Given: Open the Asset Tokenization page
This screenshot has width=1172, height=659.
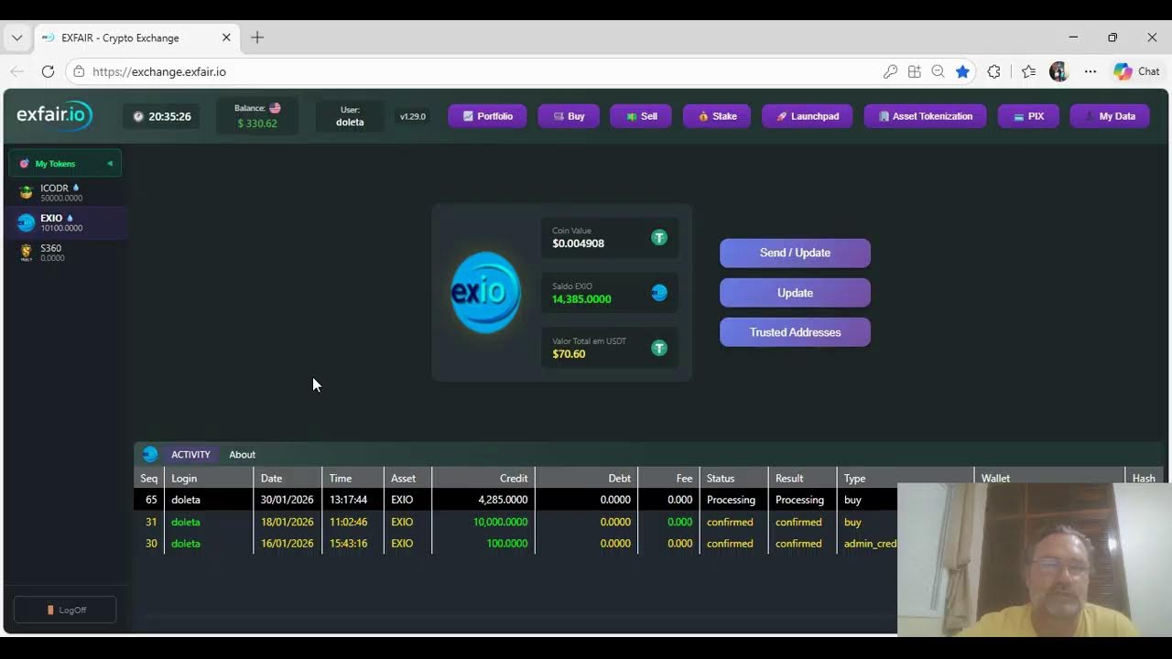Looking at the screenshot, I should 925,116.
